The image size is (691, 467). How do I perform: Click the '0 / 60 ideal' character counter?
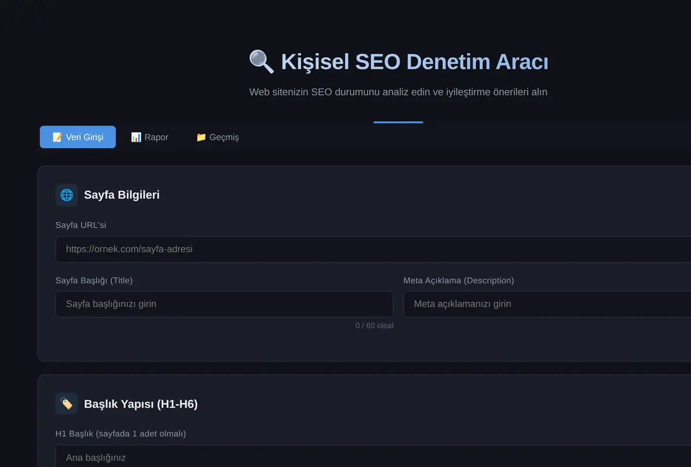(374, 326)
